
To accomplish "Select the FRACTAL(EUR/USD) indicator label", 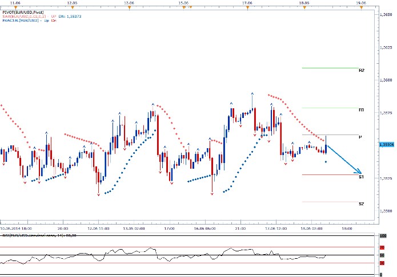I will pyautogui.click(x=21, y=21).
